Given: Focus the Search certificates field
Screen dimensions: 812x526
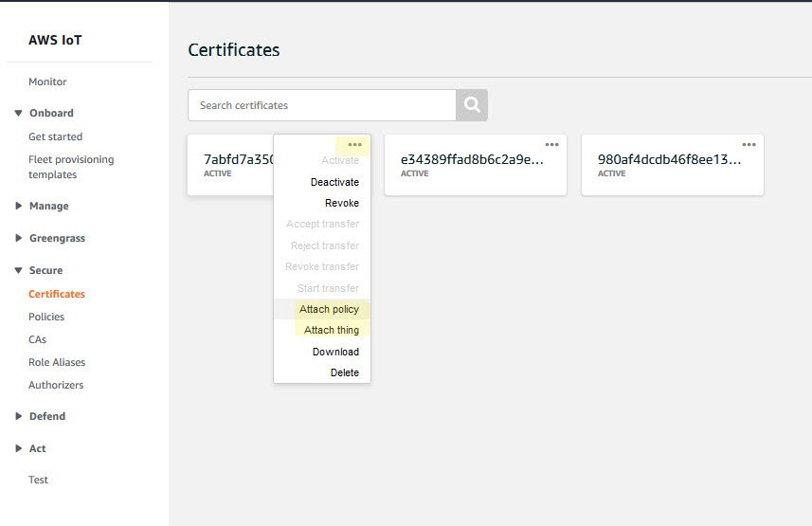Looking at the screenshot, I should pyautogui.click(x=321, y=105).
